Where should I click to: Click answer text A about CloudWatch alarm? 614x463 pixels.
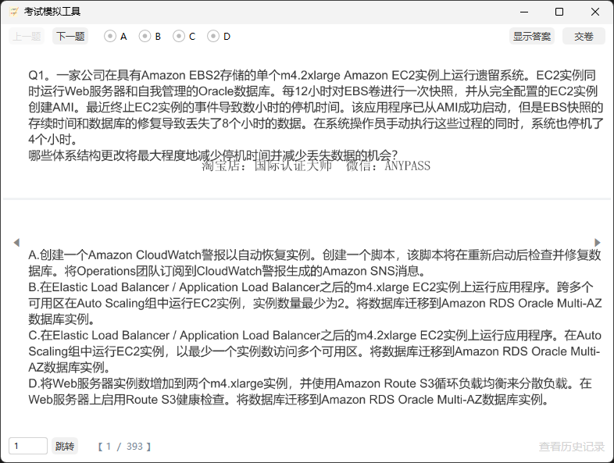click(315, 263)
